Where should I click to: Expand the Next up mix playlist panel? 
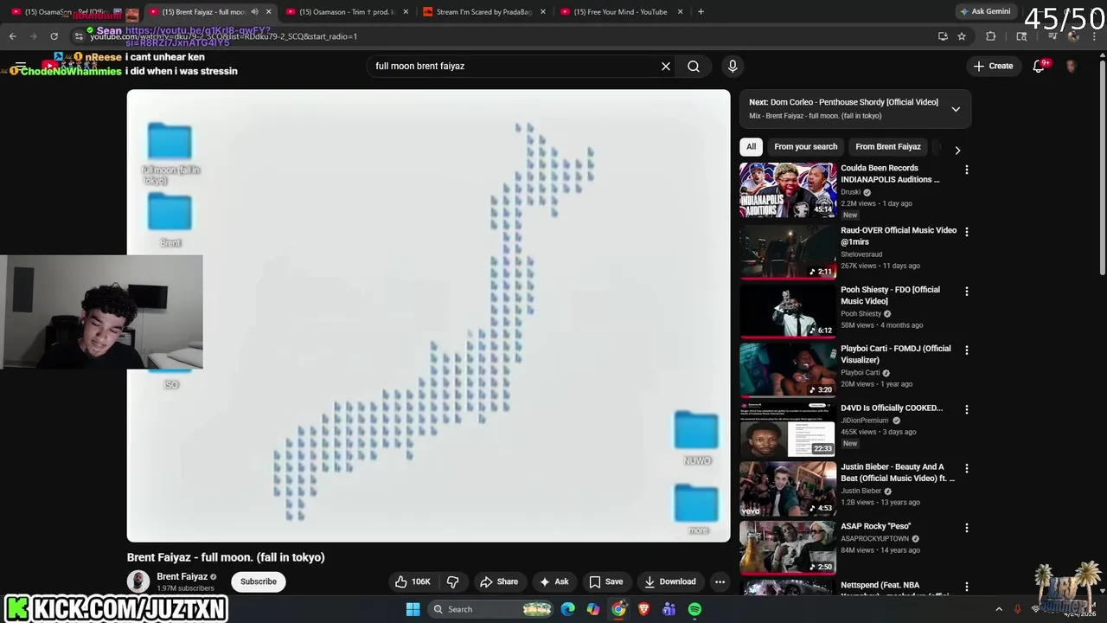click(956, 109)
